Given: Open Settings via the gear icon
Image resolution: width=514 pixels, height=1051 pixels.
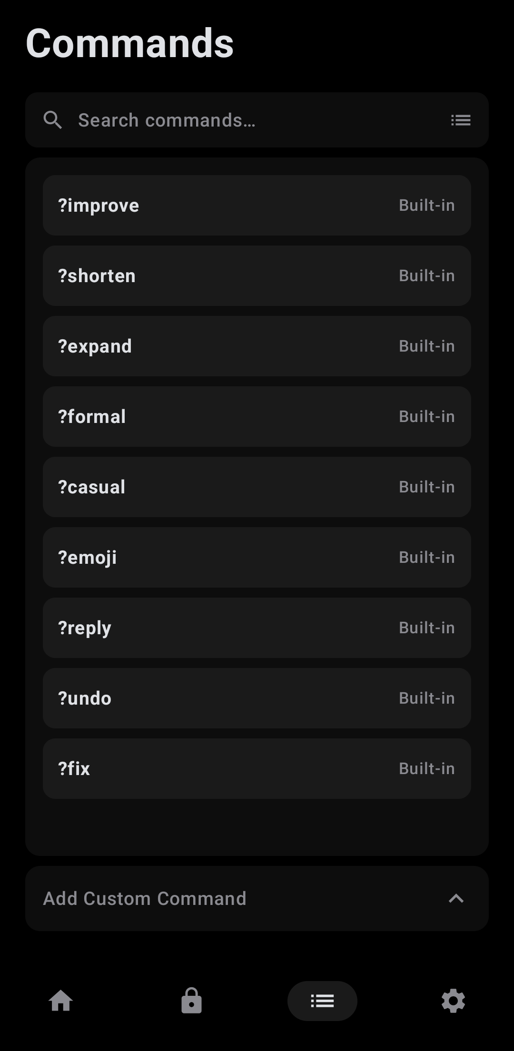Looking at the screenshot, I should point(452,1000).
